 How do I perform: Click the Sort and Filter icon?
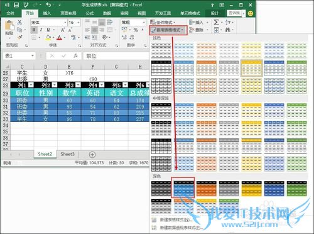coord(227,22)
